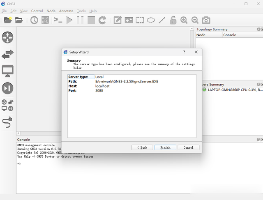Select the LAPTOP-GMNG868P server entry
Screen dimensions: 263x200
(233, 90)
